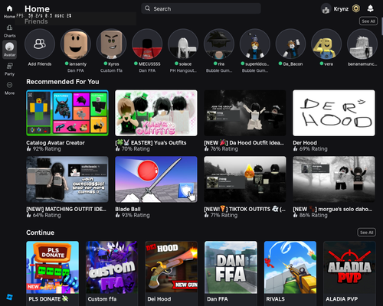Open the Charts sidebar icon
The width and height of the screenshot is (383, 306).
tap(9, 28)
